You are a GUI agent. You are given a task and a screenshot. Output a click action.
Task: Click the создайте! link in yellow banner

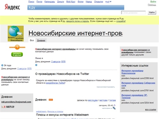click(121, 21)
